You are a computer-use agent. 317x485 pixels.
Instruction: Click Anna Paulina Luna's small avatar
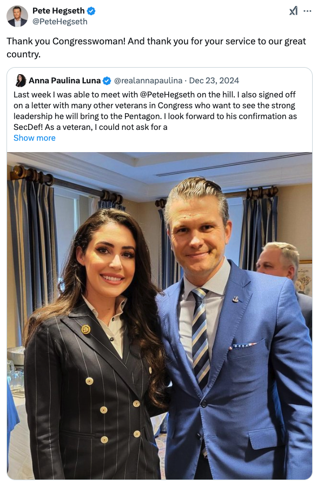(21, 81)
